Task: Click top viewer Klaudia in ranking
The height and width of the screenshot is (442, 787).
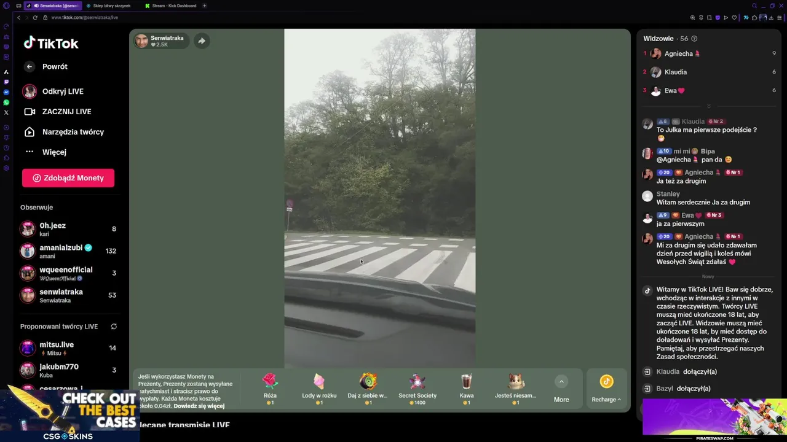Action: (x=710, y=72)
